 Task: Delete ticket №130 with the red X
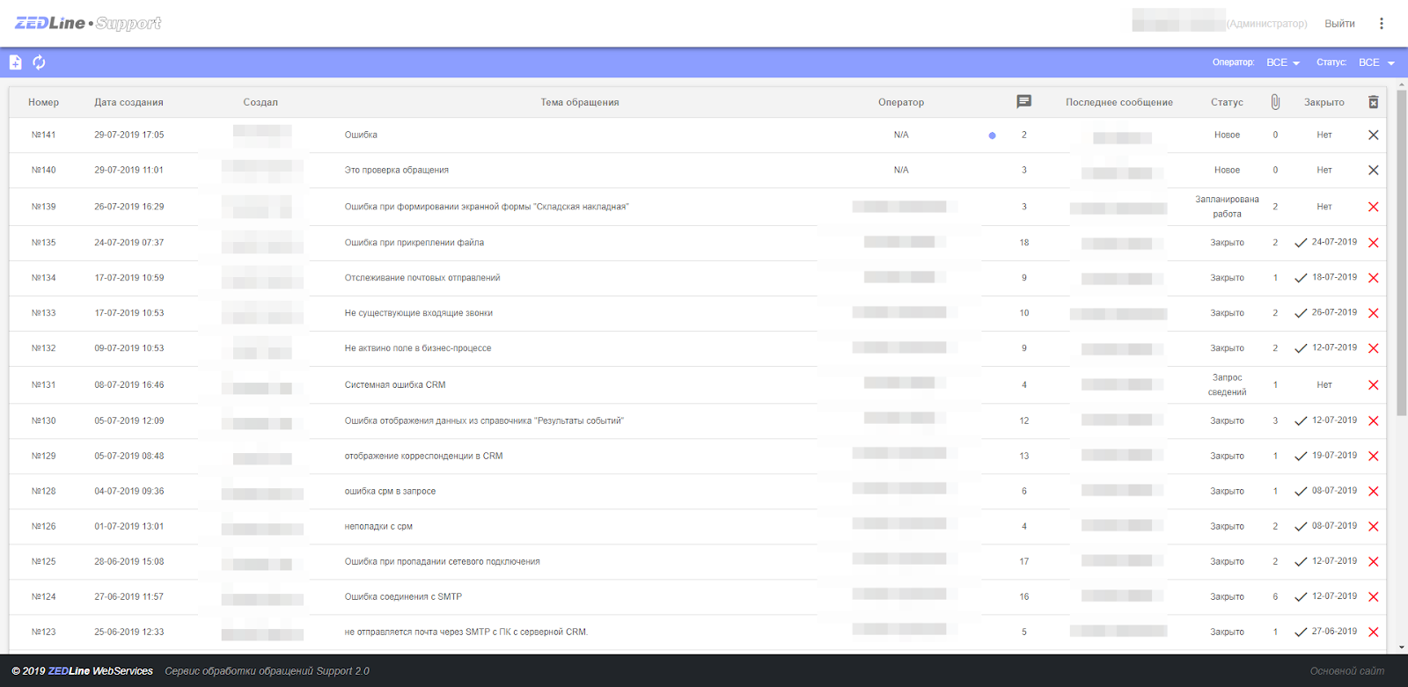(1373, 421)
